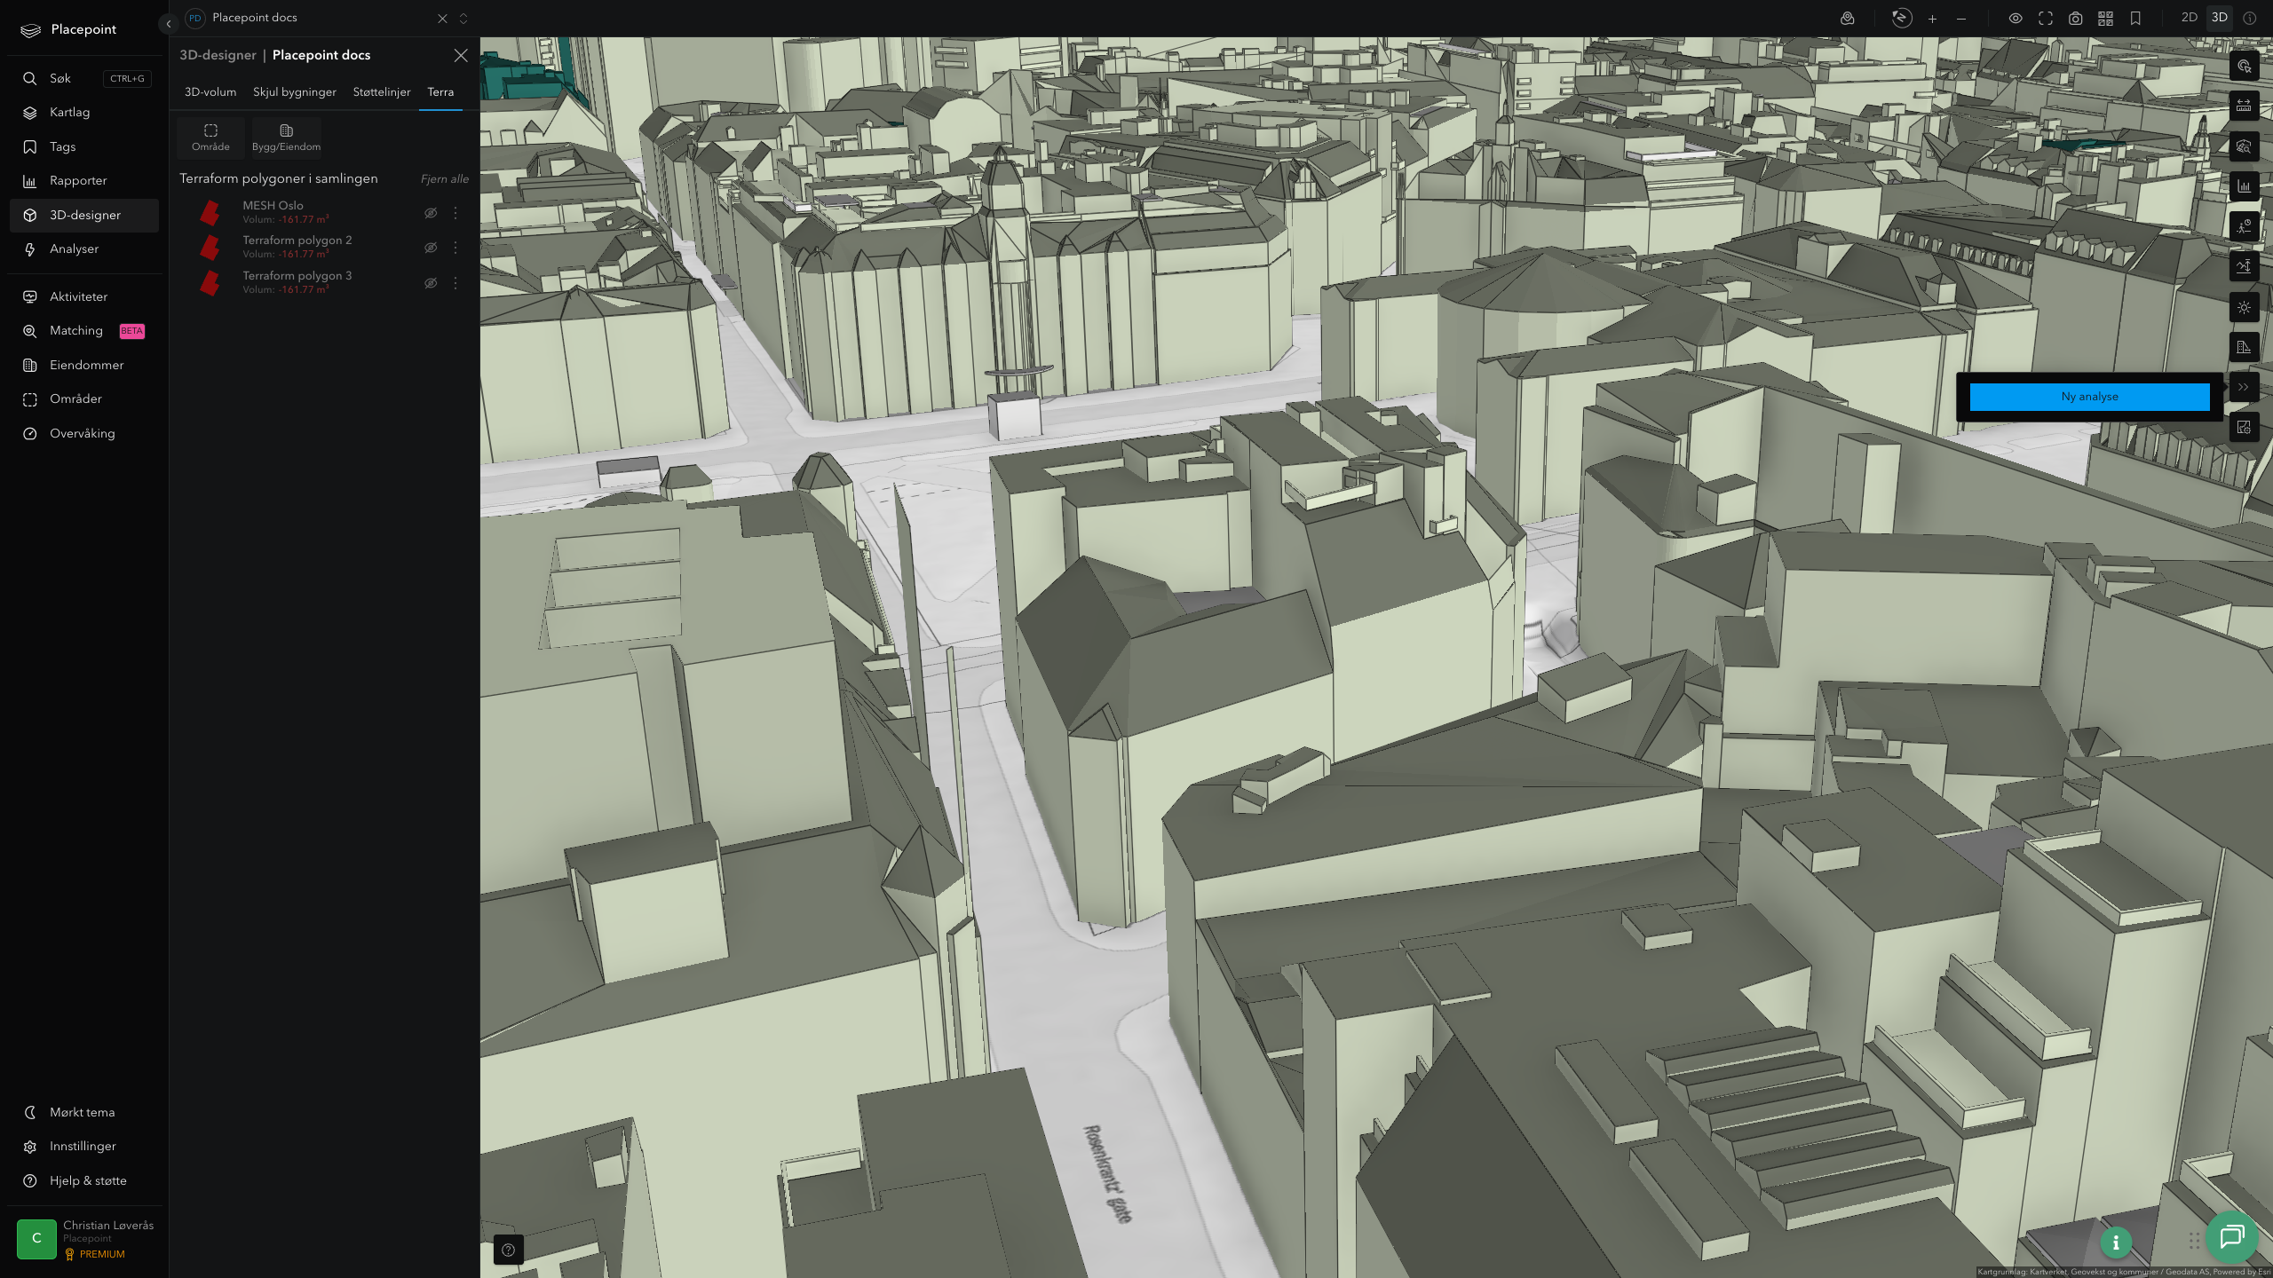2273x1278 pixels.
Task: Click Terraform polygon 2 red swatch
Action: pyautogui.click(x=210, y=248)
